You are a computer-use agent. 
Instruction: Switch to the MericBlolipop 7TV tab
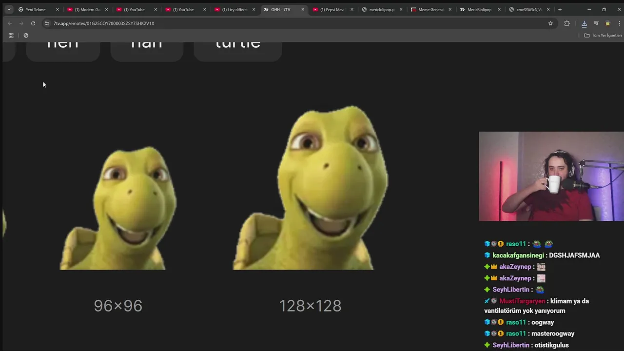pos(480,9)
